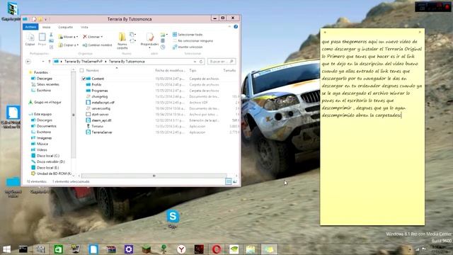The width and height of the screenshot is (453, 255).
Task: Click the Pegar icon in the ribbon
Action: coord(42,39)
